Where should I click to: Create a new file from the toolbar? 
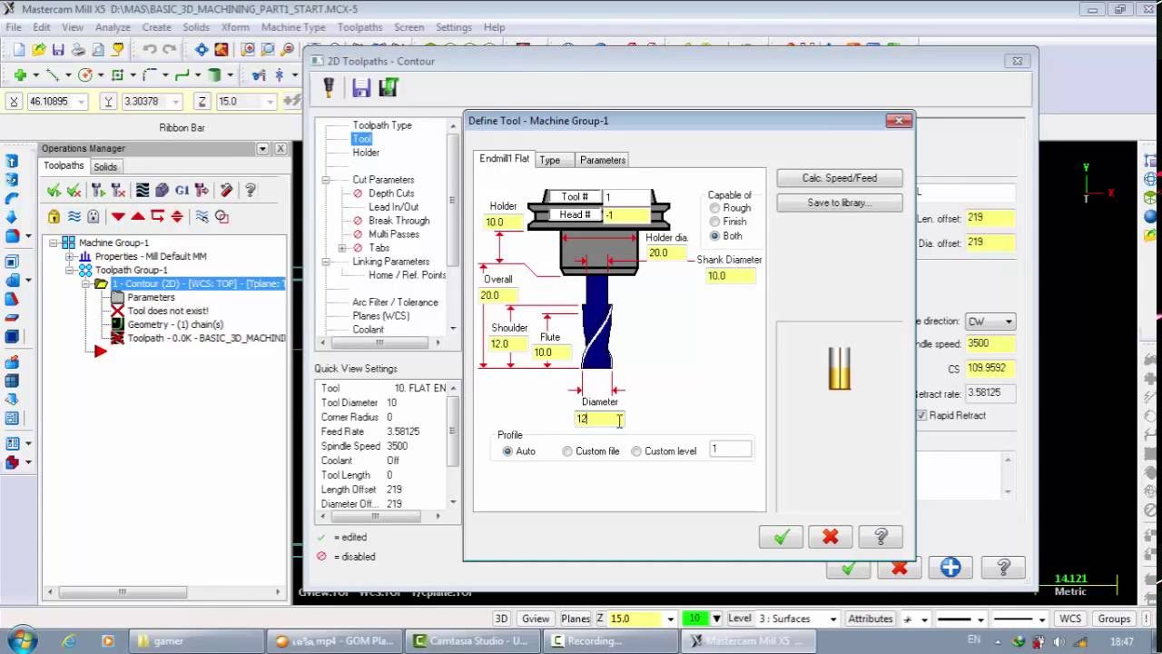point(19,50)
